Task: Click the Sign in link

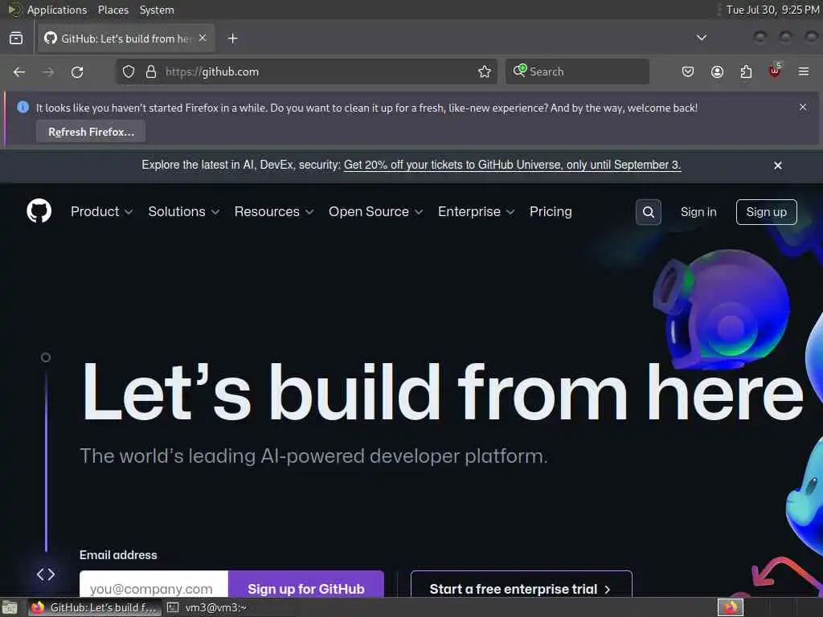Action: point(698,212)
